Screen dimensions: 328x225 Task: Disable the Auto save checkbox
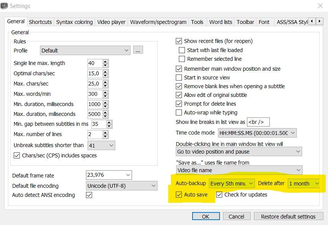click(179, 195)
